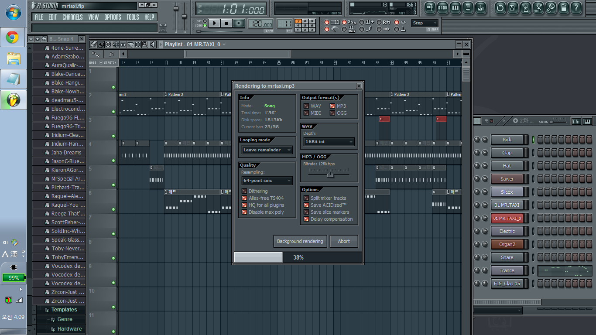The width and height of the screenshot is (596, 335).
Task: Open the TOOLS menu
Action: click(x=133, y=17)
